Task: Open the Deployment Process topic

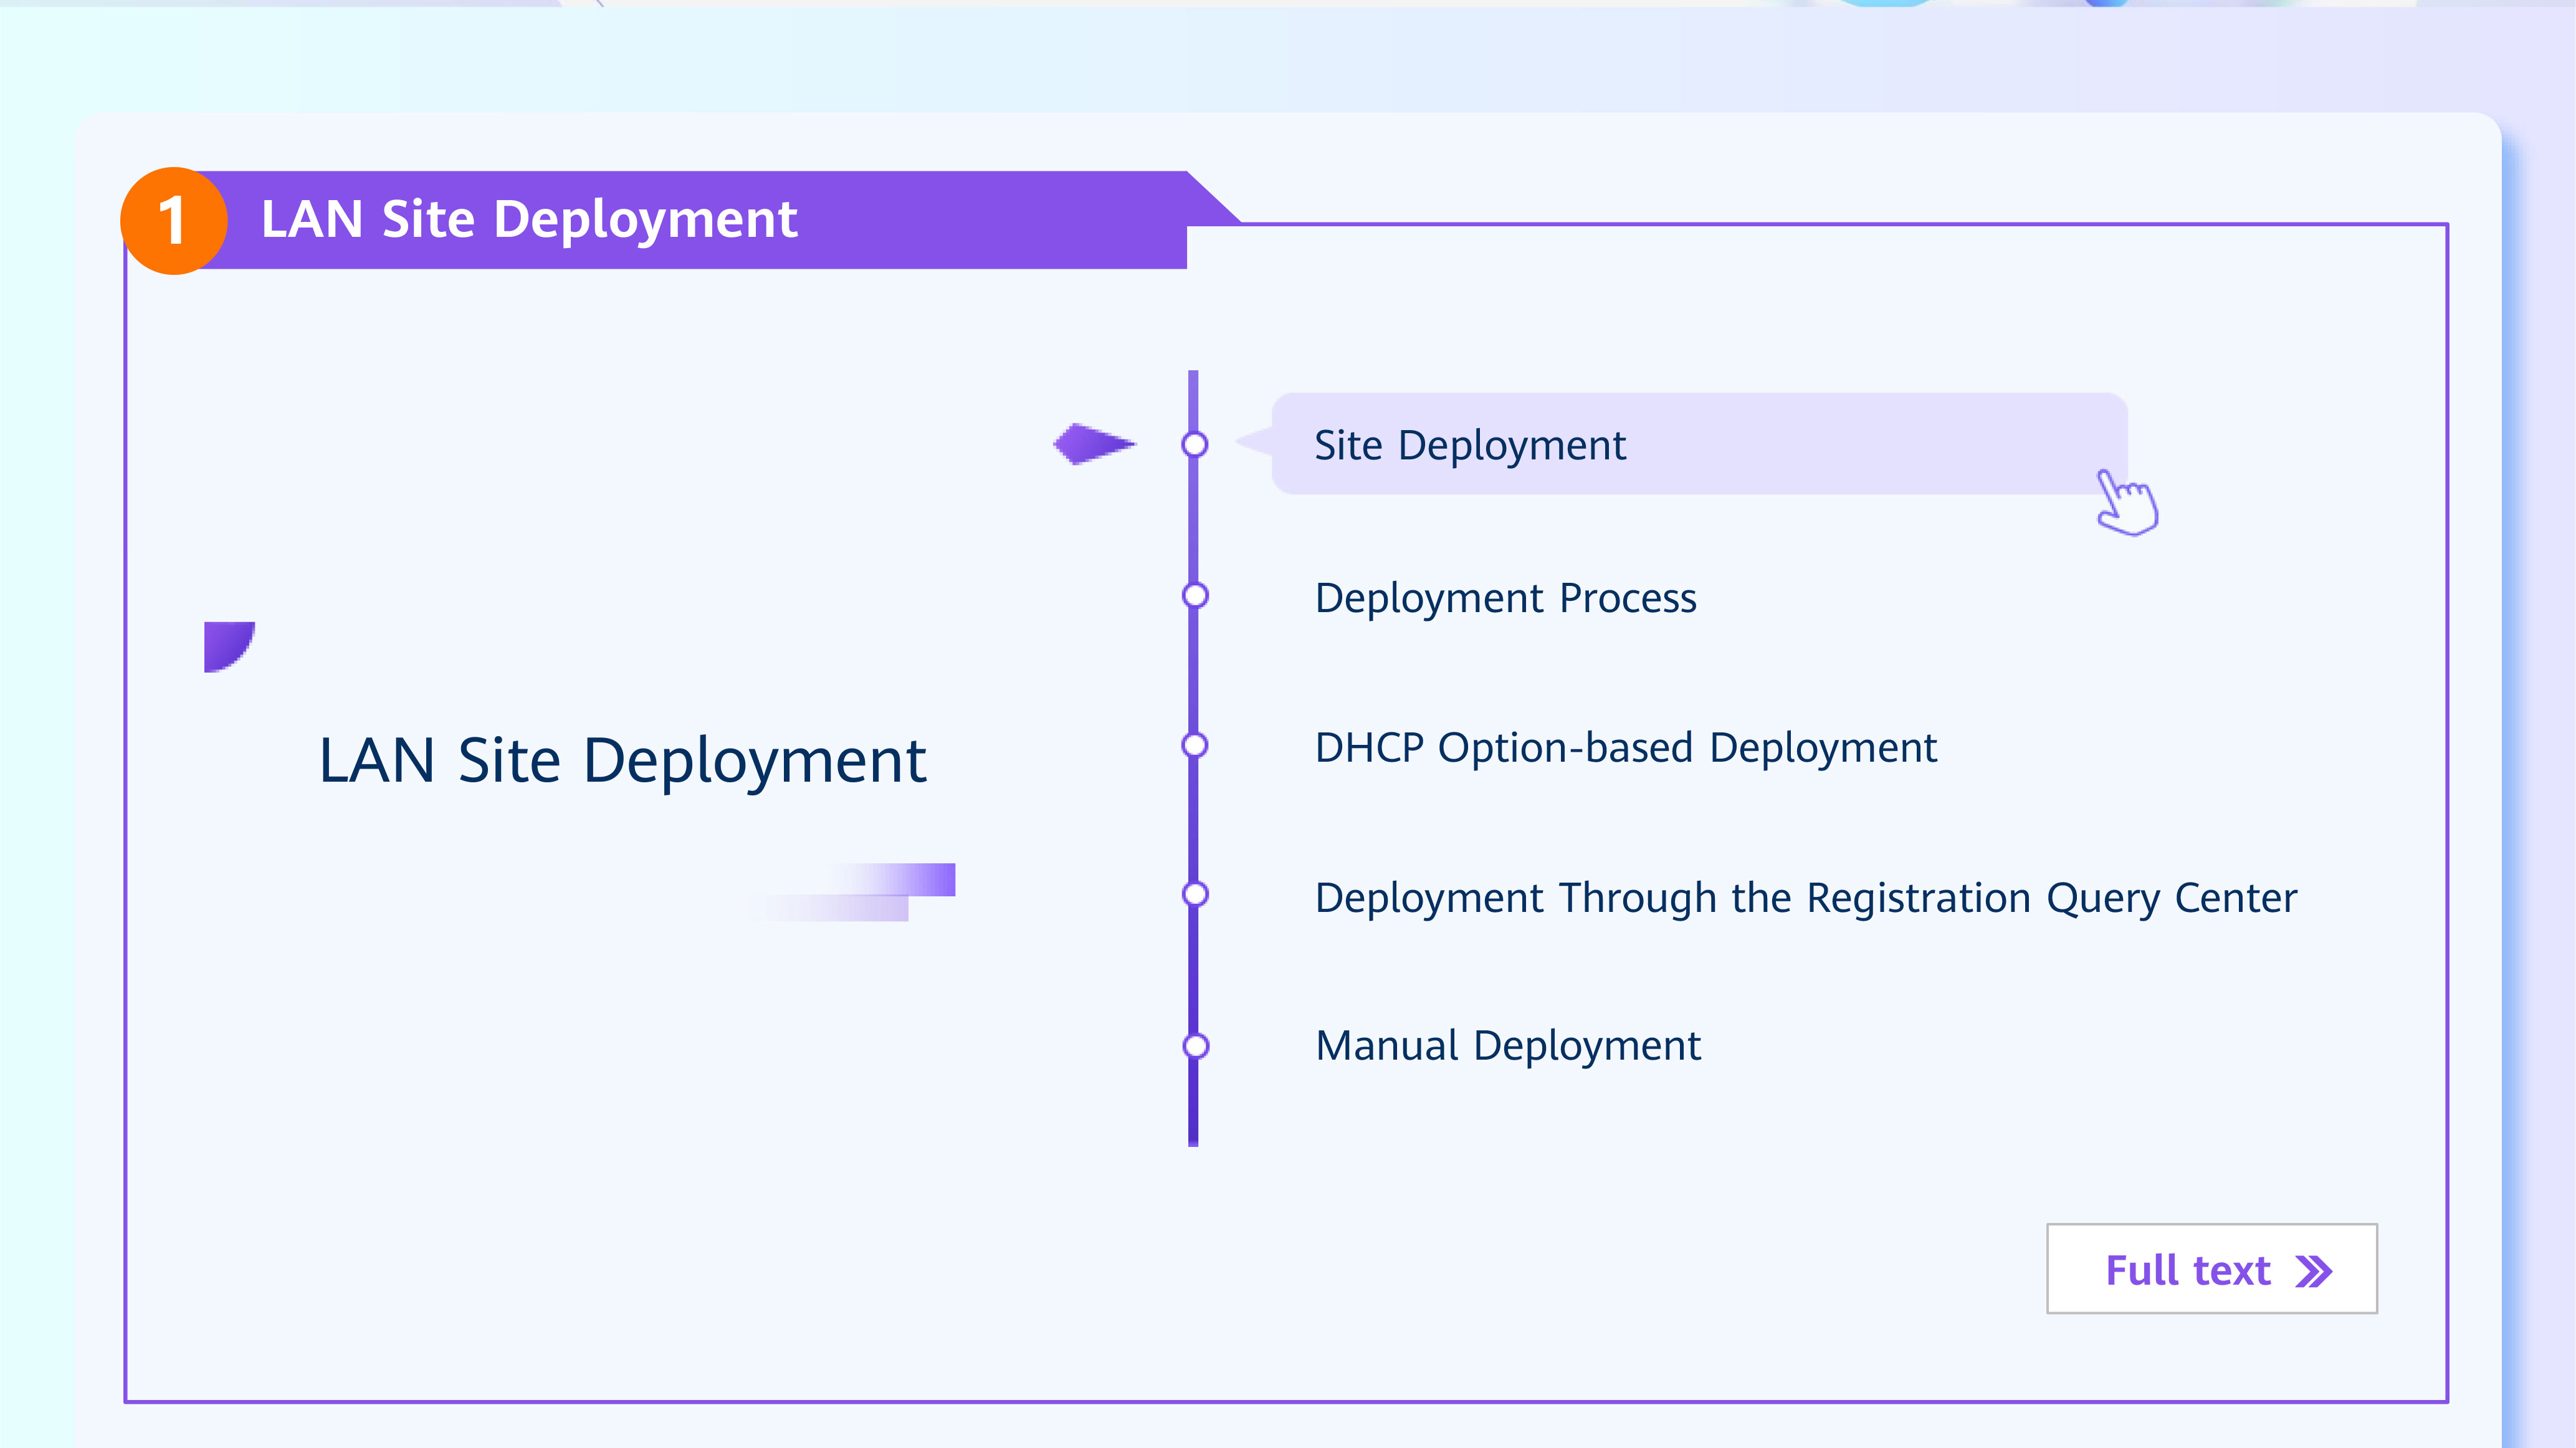Action: pos(1505,598)
